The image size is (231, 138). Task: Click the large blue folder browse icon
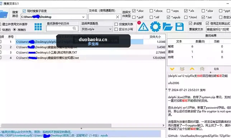point(4,14)
